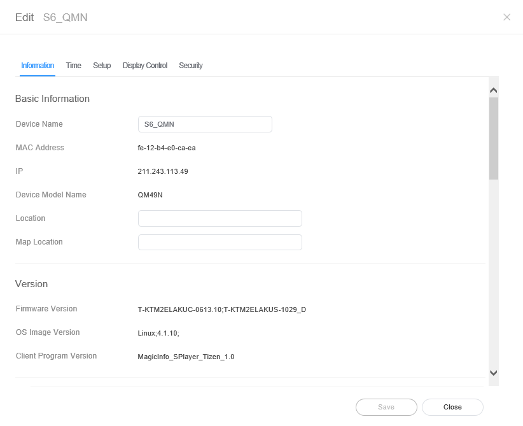Viewport: 523px width, 426px height.
Task: Click the device model name QM49N
Action: 151,195
